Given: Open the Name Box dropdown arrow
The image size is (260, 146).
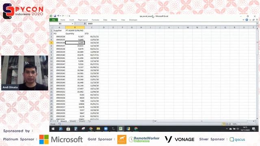Looking at the screenshot, I should pos(72,24).
